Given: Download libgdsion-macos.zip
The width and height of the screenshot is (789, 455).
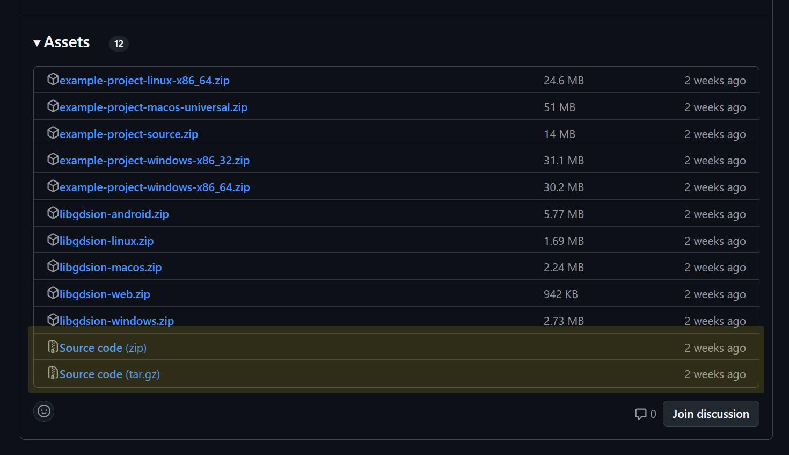Looking at the screenshot, I should (x=111, y=268).
